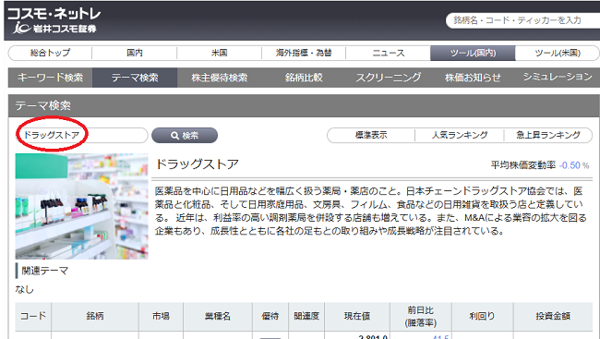Open the 米国 tab
Screen dimensions: 600x339
[x=220, y=53]
